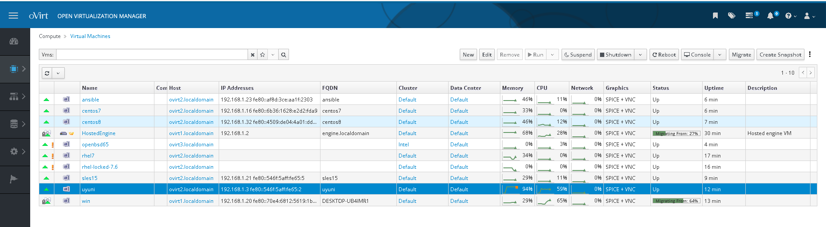Expand the Shutdown dropdown arrow
826x227 pixels.
pos(641,55)
